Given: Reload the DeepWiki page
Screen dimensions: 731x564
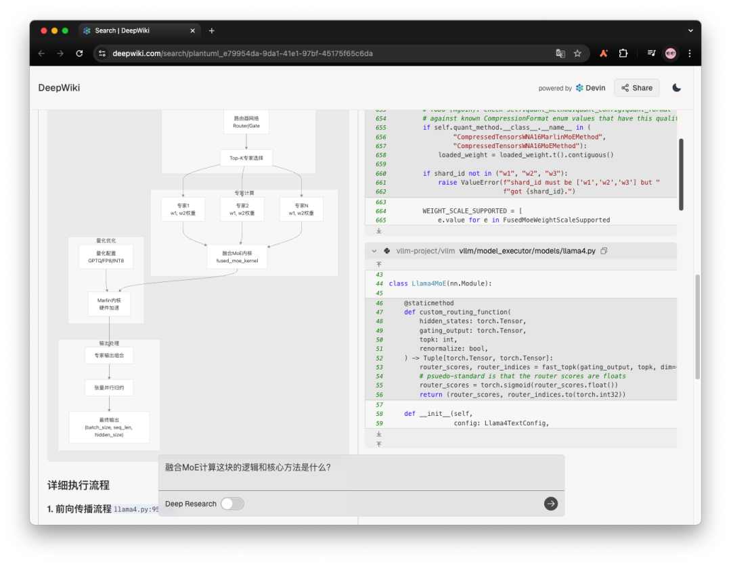Looking at the screenshot, I should point(79,53).
